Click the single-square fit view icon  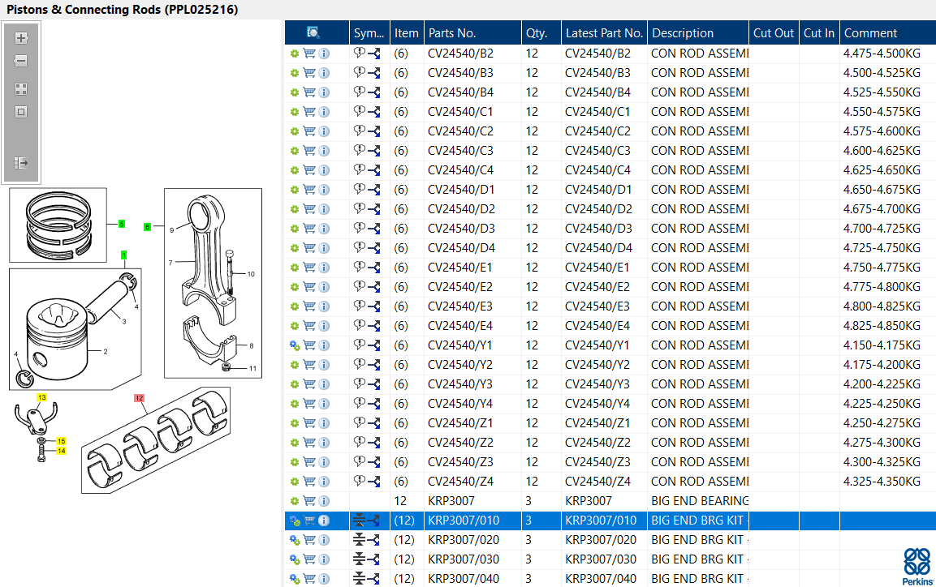(x=21, y=112)
